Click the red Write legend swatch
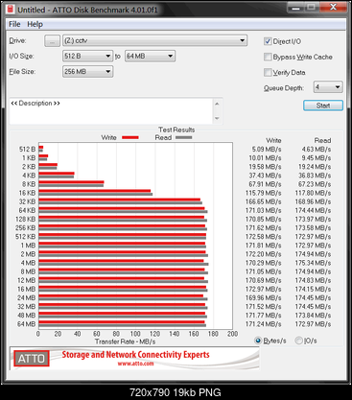352x400 pixels. point(130,138)
